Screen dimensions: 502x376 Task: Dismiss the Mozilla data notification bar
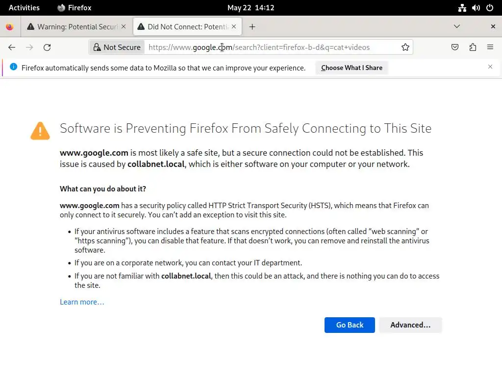pos(490,67)
